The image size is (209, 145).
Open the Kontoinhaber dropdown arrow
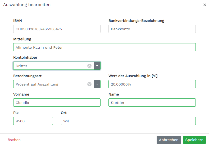point(97,66)
